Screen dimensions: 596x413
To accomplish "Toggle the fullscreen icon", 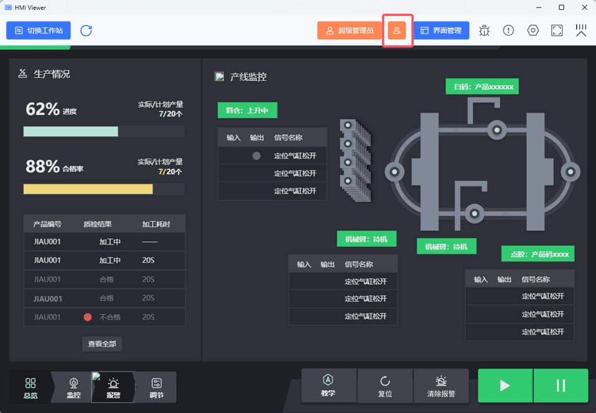I will coord(557,30).
